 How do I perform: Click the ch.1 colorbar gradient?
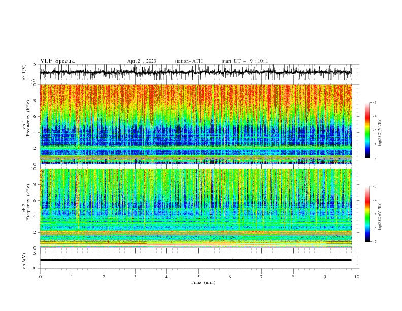[367, 130]
